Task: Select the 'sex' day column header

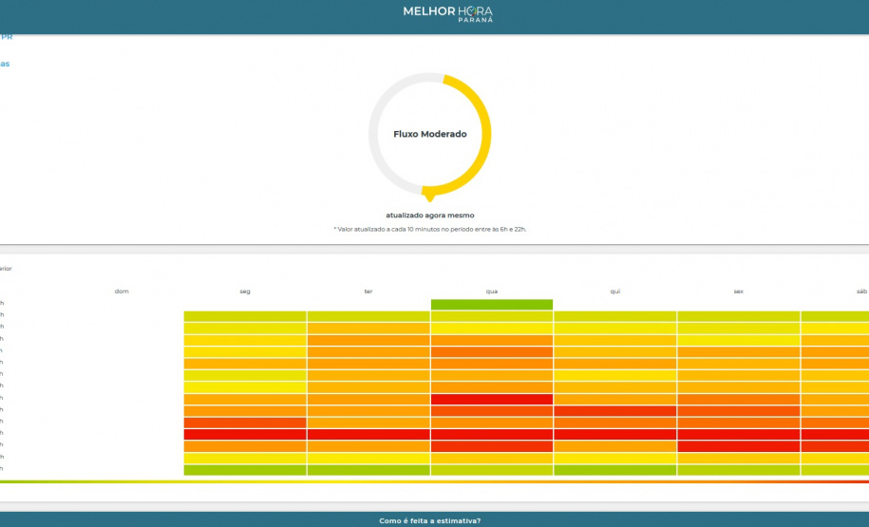Action: tap(739, 292)
